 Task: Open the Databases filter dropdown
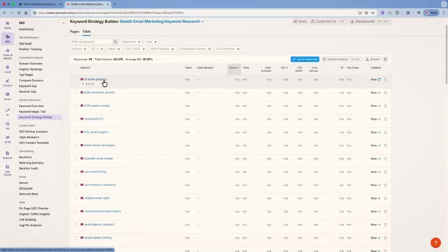(x=131, y=42)
